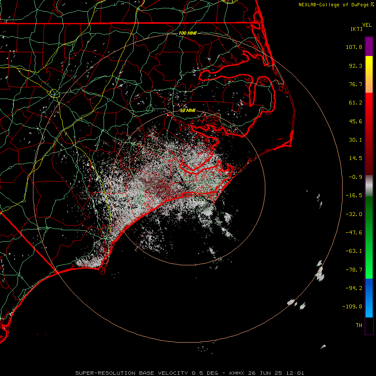Image resolution: width=376 pixels, height=376 pixels.
Task: Select the blue segment of the velocity scale
Action: pyautogui.click(x=369, y=298)
